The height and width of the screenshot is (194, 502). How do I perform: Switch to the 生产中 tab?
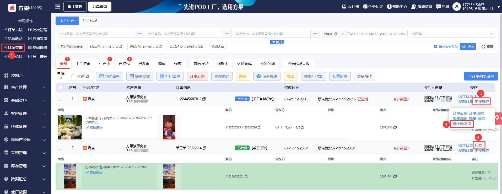tap(104, 64)
